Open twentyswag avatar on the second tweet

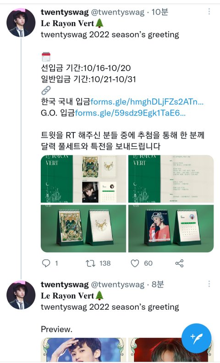coord(21,295)
